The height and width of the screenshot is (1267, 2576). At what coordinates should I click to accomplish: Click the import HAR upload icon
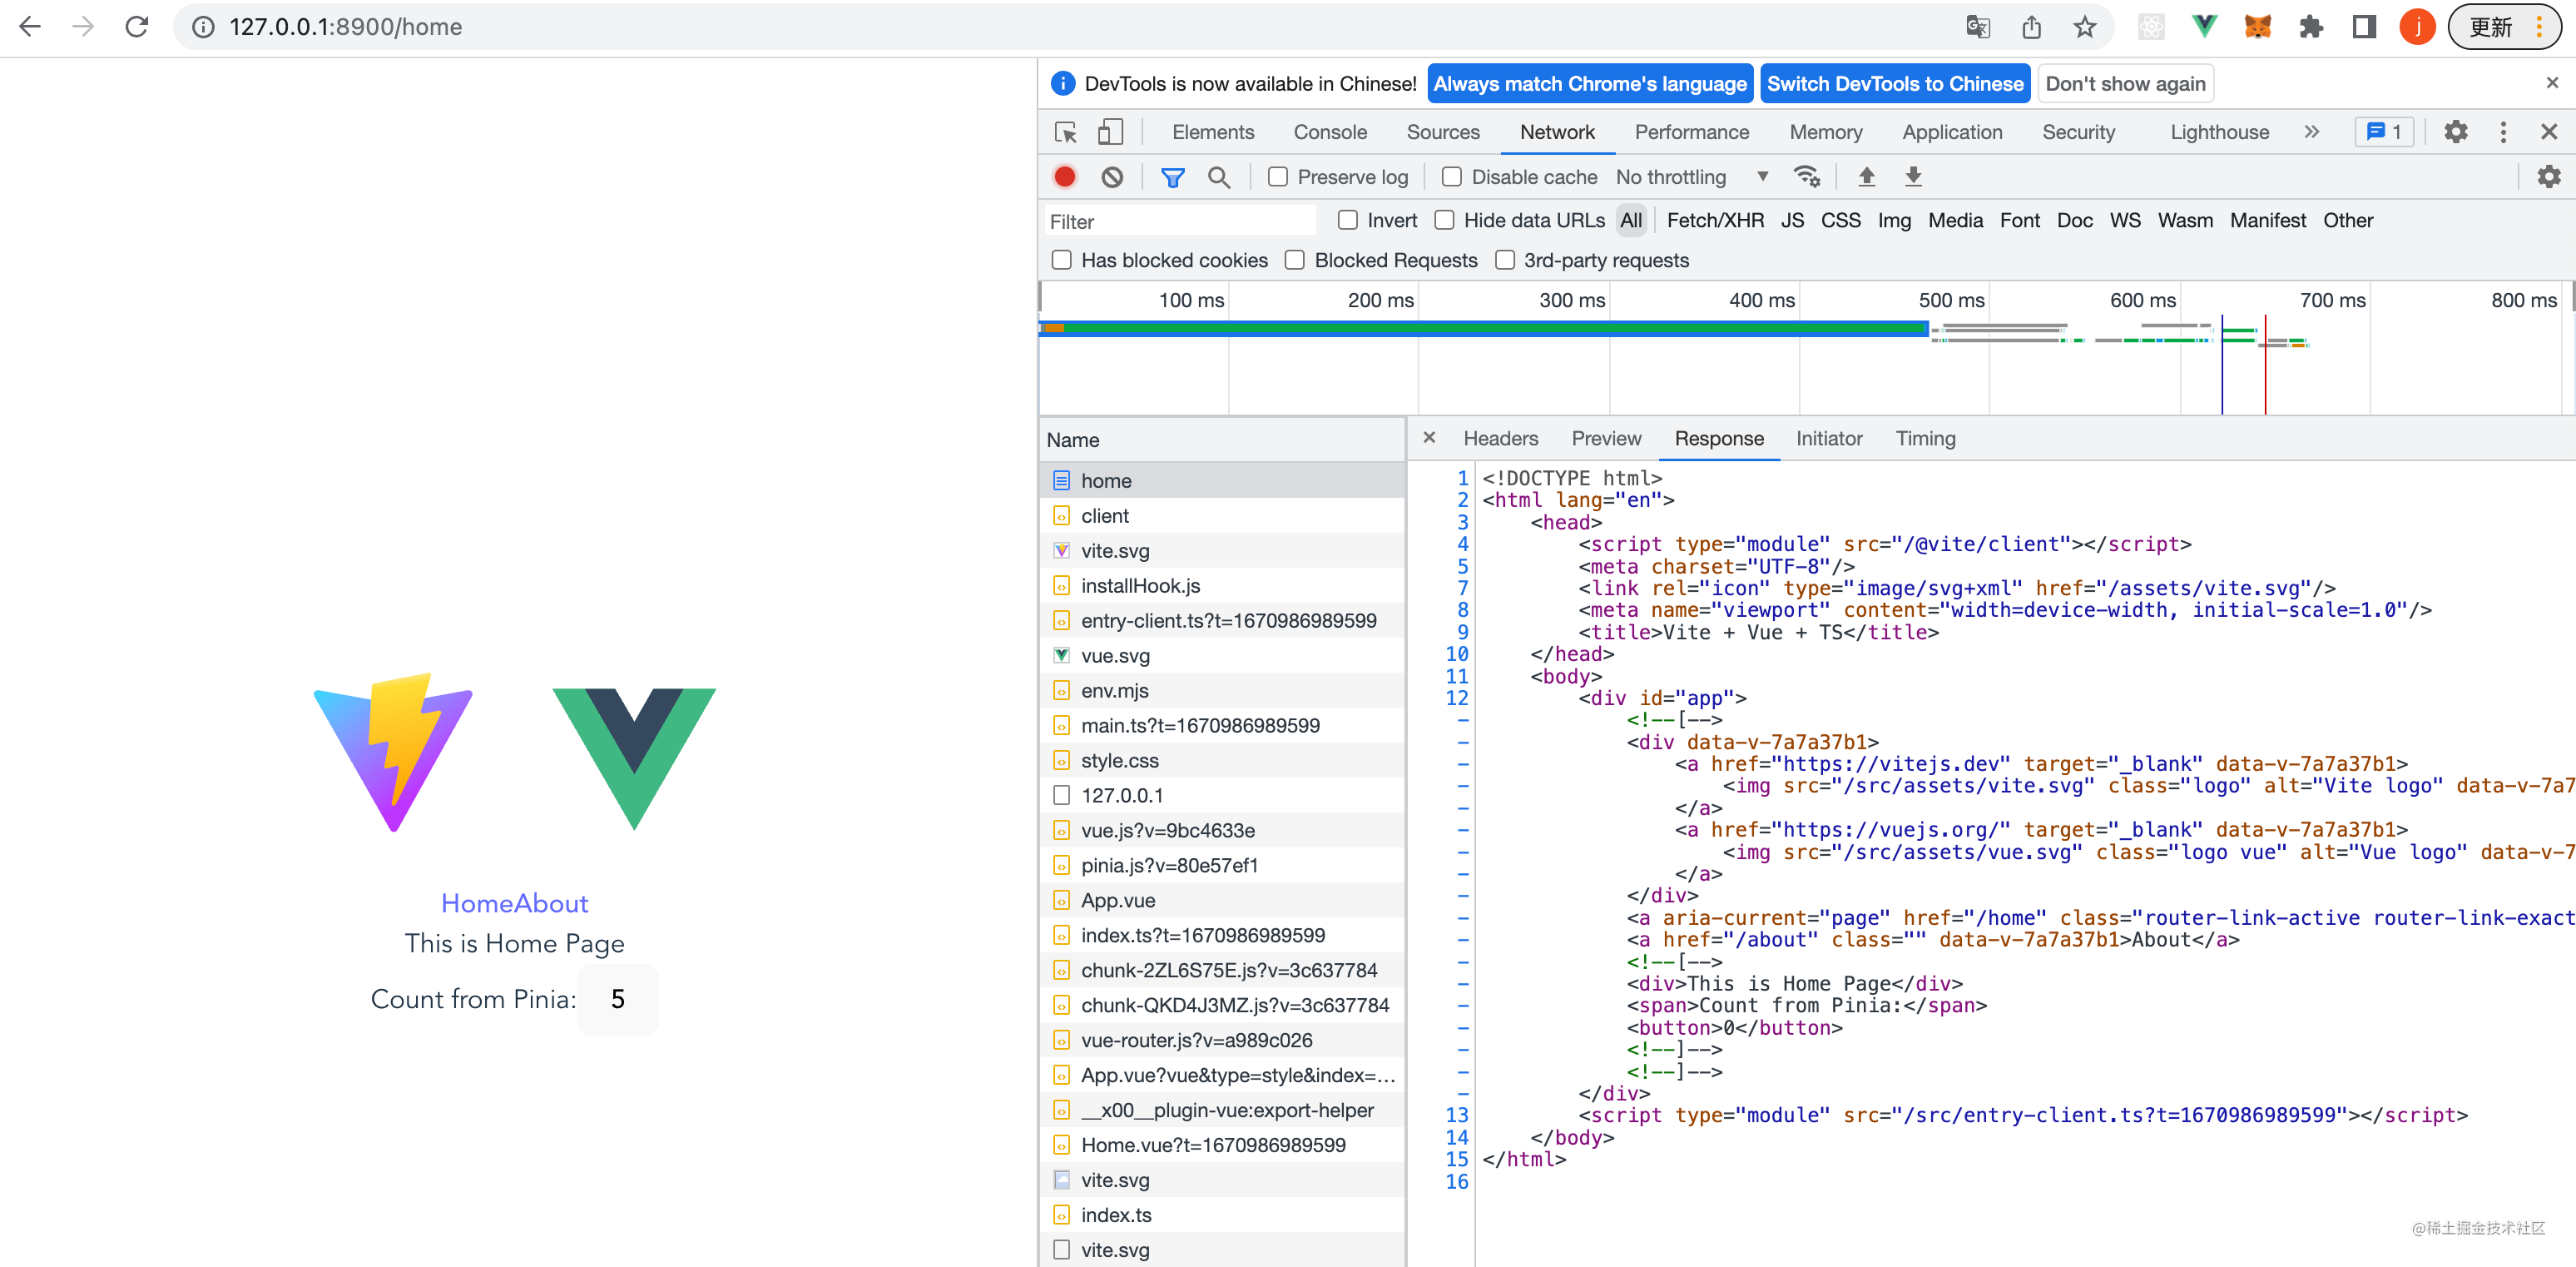[x=1866, y=177]
